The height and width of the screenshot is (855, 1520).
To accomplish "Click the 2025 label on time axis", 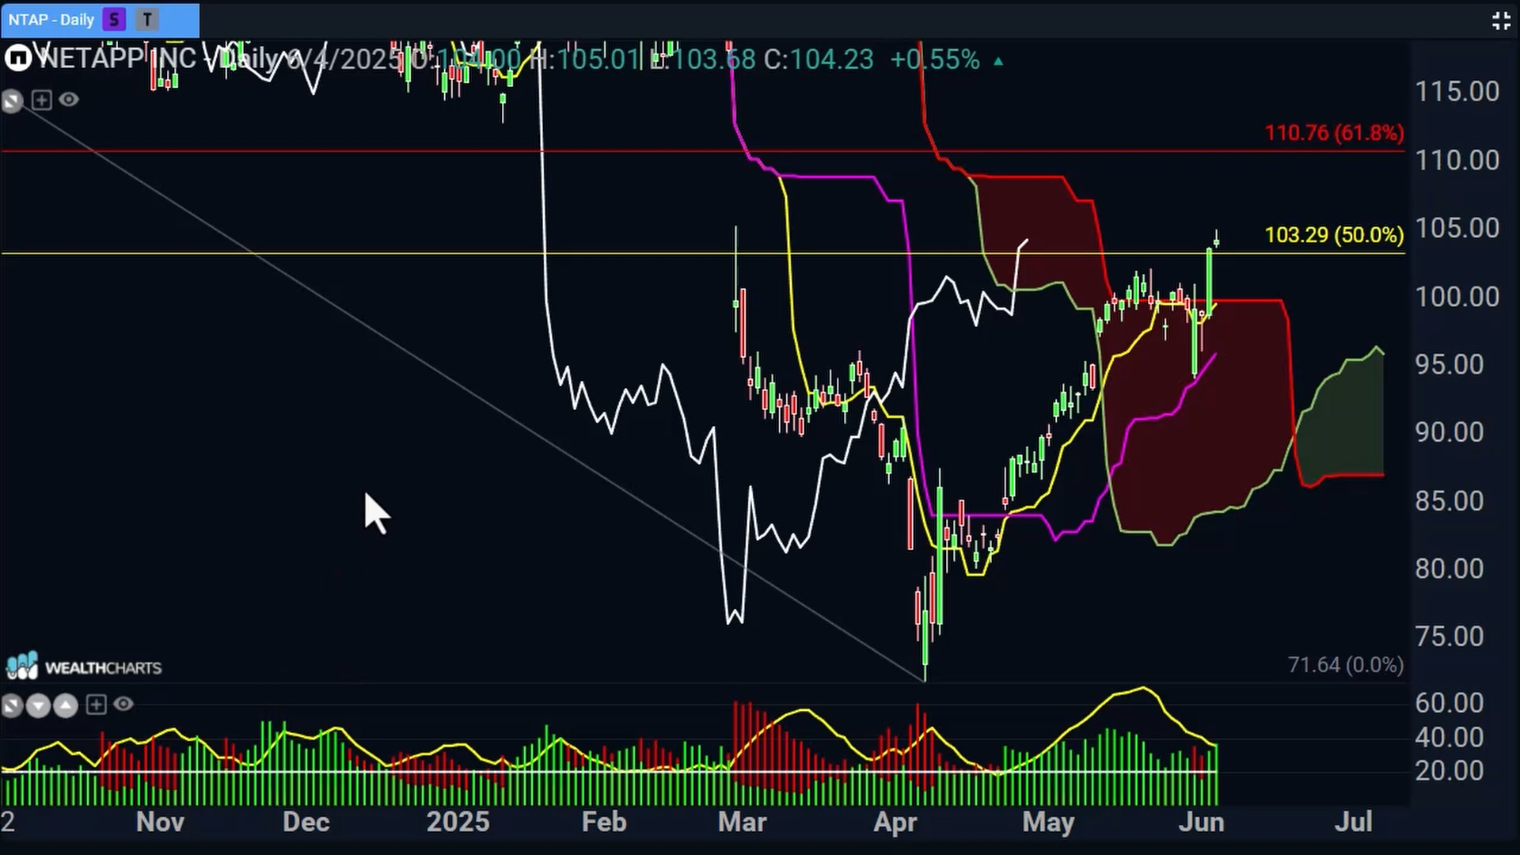I will (x=458, y=822).
